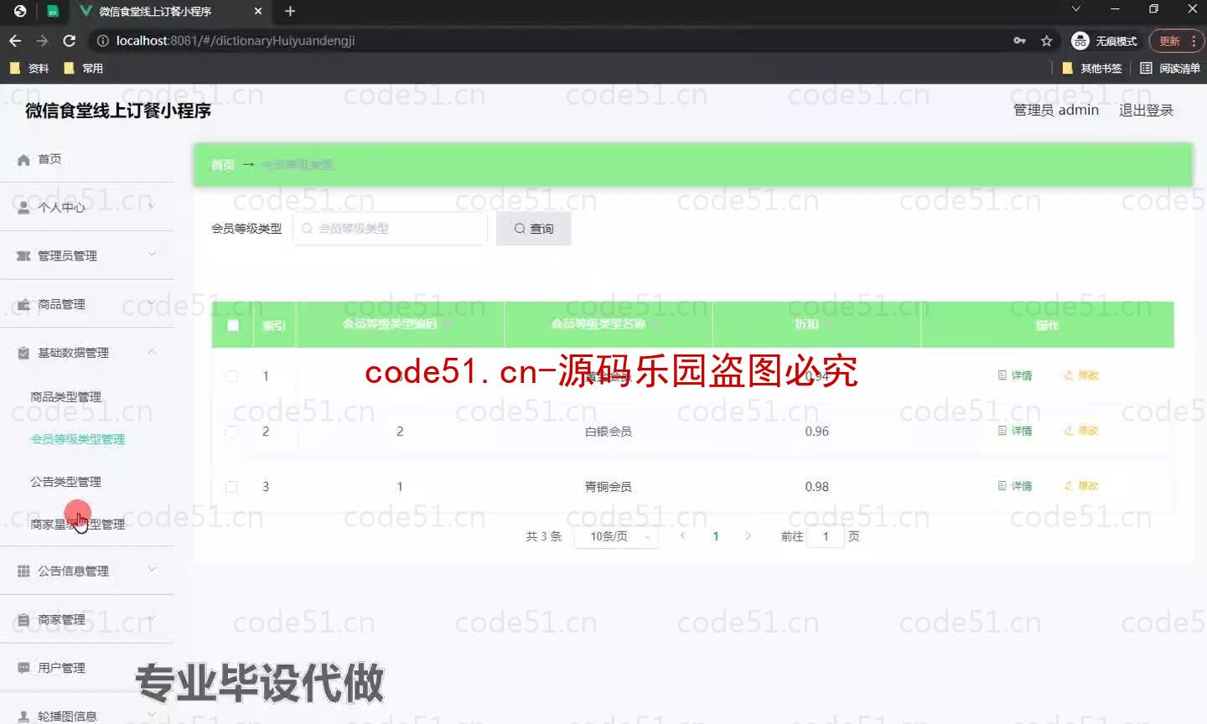
Task: Expand the 商家管理 menu chevron
Action: coord(152,618)
